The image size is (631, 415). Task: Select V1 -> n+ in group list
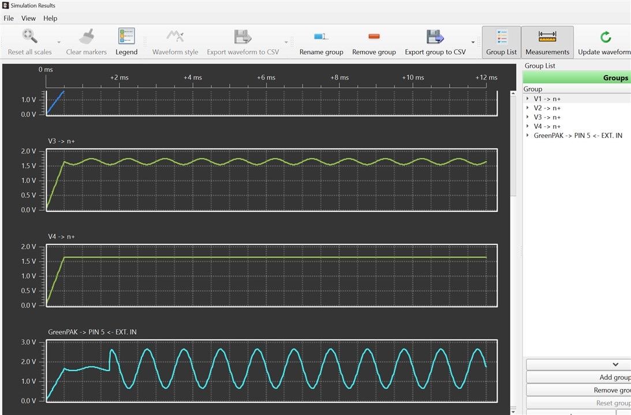[547, 99]
